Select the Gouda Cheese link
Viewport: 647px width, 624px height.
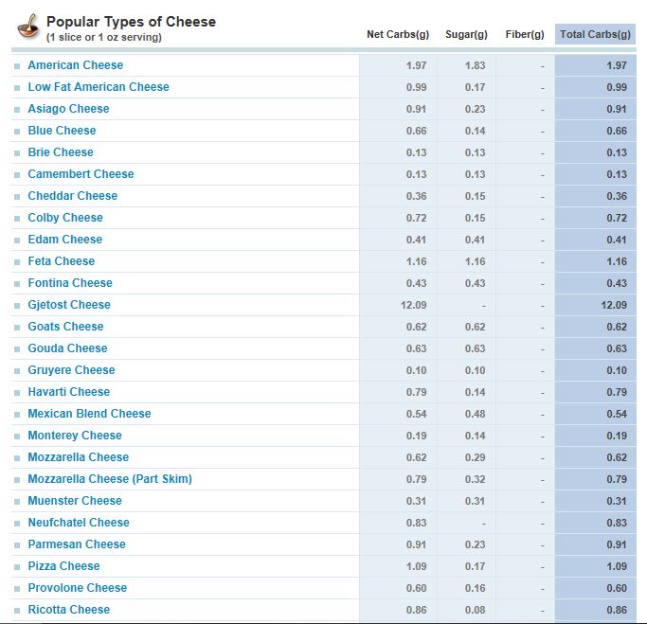click(67, 348)
